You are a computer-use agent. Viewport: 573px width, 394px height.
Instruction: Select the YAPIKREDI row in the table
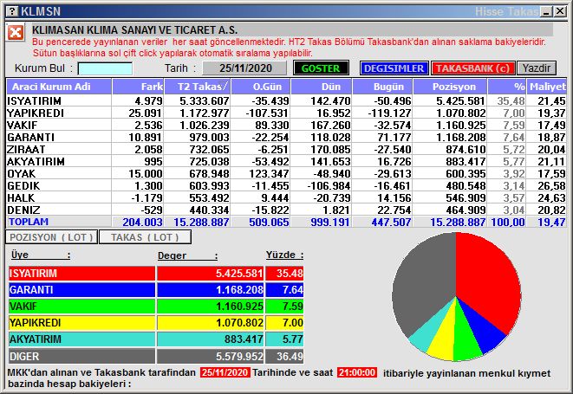point(286,113)
